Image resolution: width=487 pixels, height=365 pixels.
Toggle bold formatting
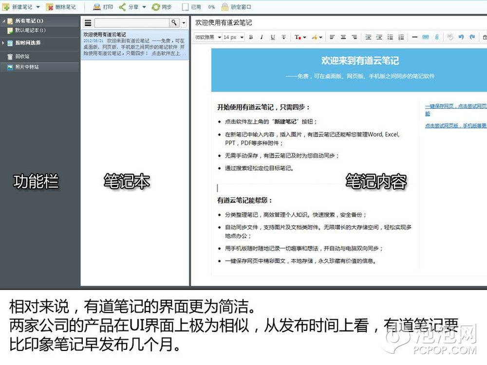(x=251, y=37)
